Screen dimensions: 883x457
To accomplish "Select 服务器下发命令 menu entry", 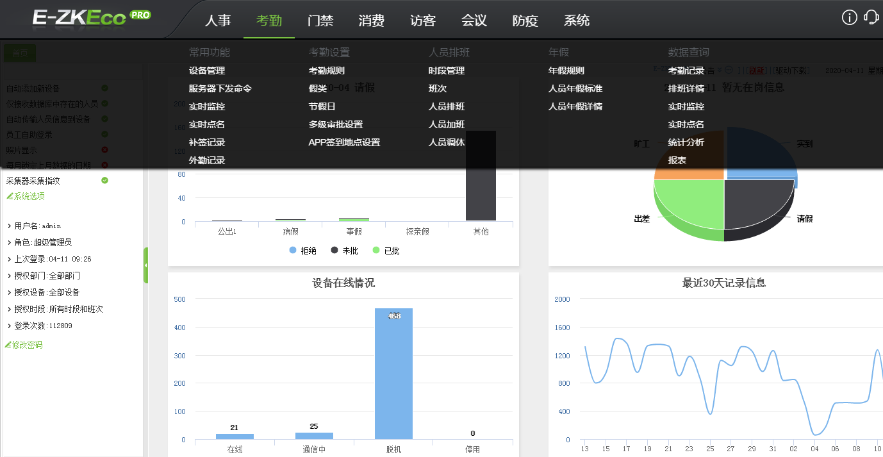I will (x=220, y=88).
